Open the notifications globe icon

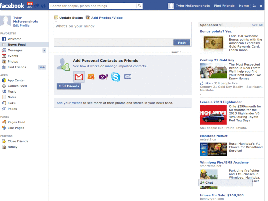click(x=43, y=6)
